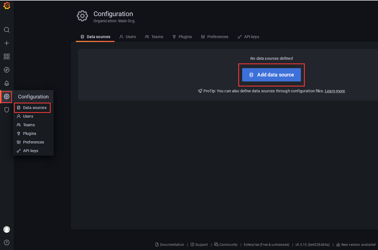Click the Configuration page title text
The image size is (378, 250).
[113, 14]
